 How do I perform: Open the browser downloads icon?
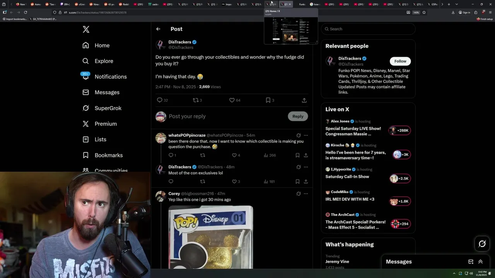(453, 12)
